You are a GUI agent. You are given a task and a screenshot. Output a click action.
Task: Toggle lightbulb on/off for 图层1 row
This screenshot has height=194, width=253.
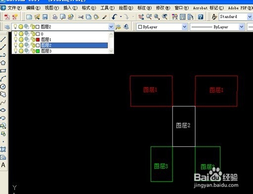(15, 40)
